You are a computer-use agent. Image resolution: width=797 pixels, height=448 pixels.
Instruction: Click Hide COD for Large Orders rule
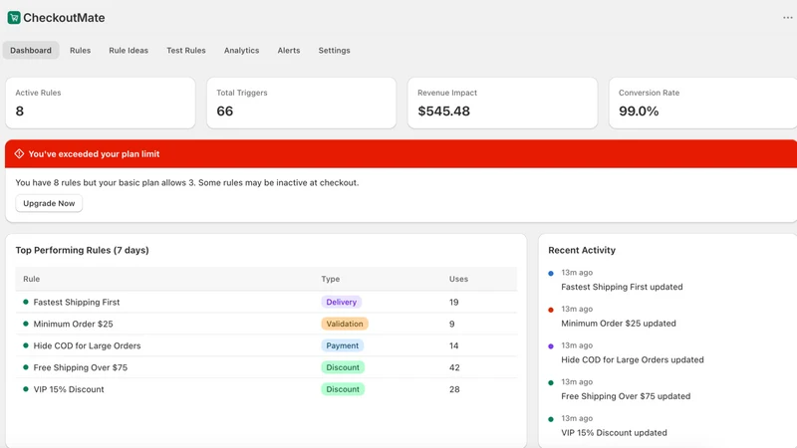[x=87, y=345]
